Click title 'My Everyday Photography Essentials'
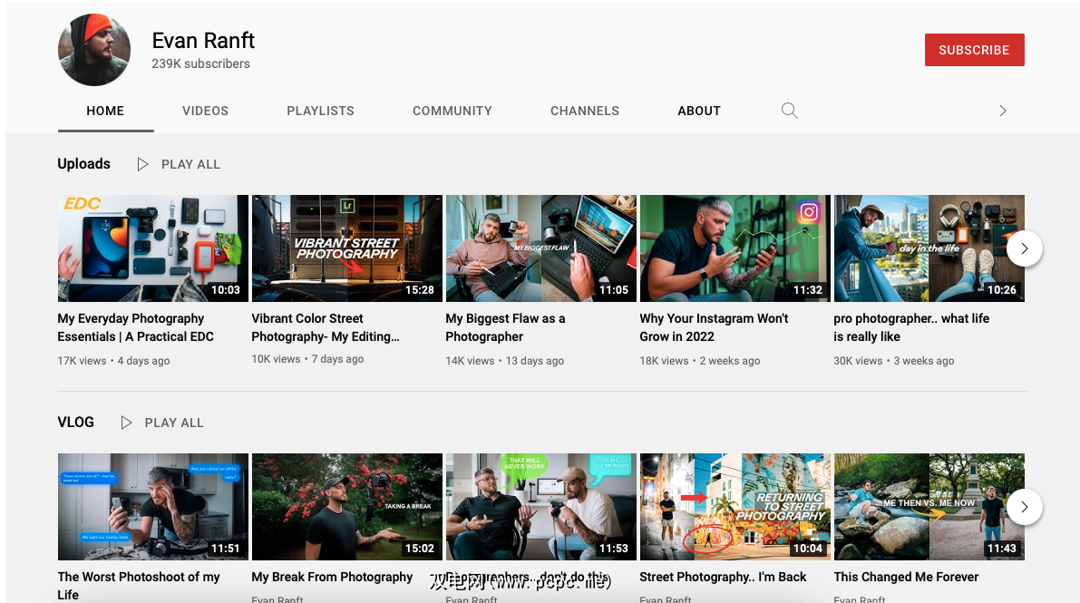Image resolution: width=1080 pixels, height=603 pixels. pyautogui.click(x=136, y=327)
